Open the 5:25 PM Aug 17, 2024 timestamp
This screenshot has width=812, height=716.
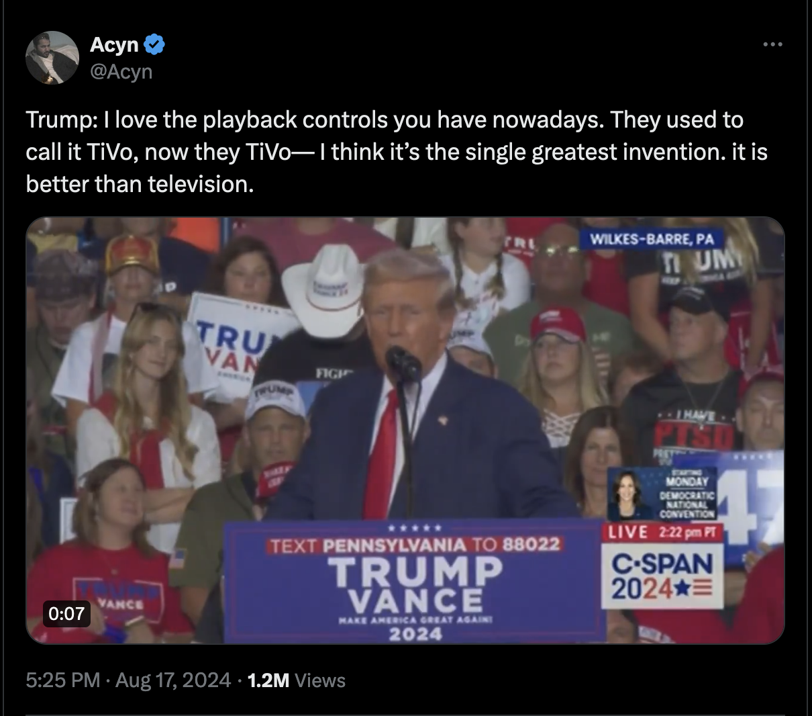(x=128, y=680)
